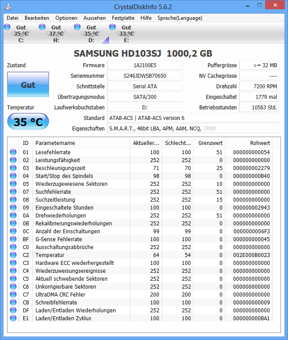This screenshot has width=288, height=340.
Task: Click the Firmware field 1AJ100E5
Action: point(145,65)
